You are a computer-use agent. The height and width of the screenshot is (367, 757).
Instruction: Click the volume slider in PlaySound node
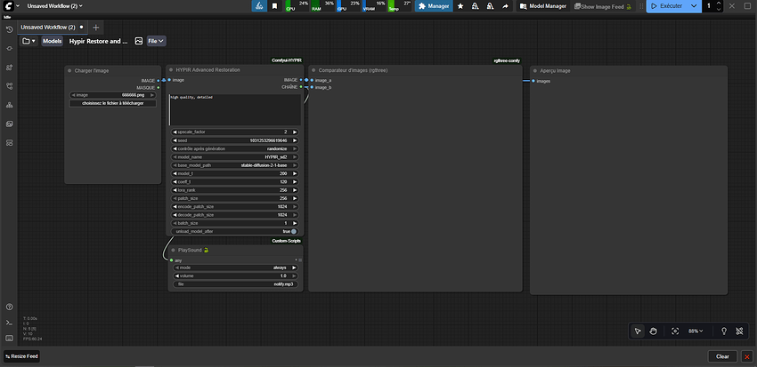(x=236, y=275)
